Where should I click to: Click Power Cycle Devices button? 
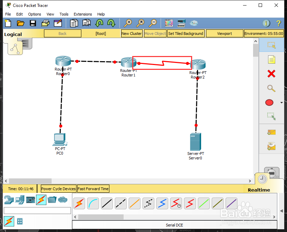(59, 189)
